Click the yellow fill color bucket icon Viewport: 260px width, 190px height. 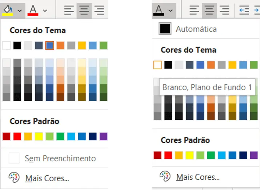tap(8, 11)
